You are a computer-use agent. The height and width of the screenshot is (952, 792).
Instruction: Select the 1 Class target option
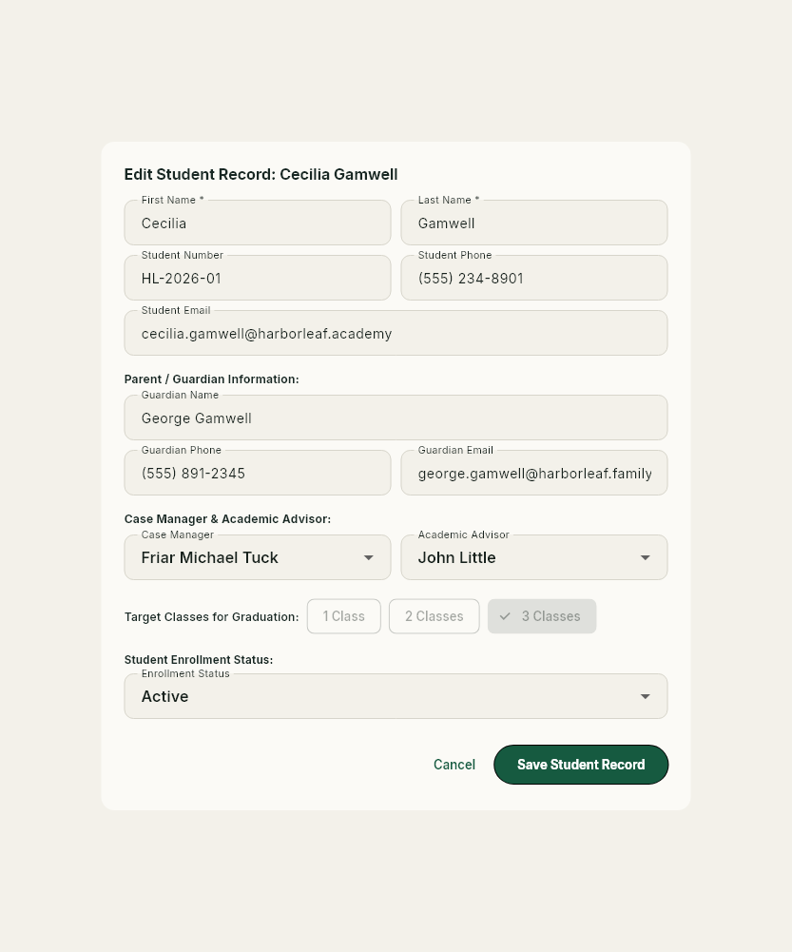pyautogui.click(x=344, y=616)
